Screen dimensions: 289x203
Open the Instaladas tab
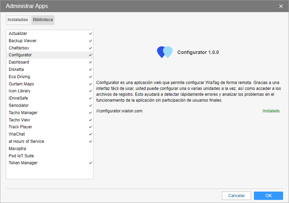point(18,20)
